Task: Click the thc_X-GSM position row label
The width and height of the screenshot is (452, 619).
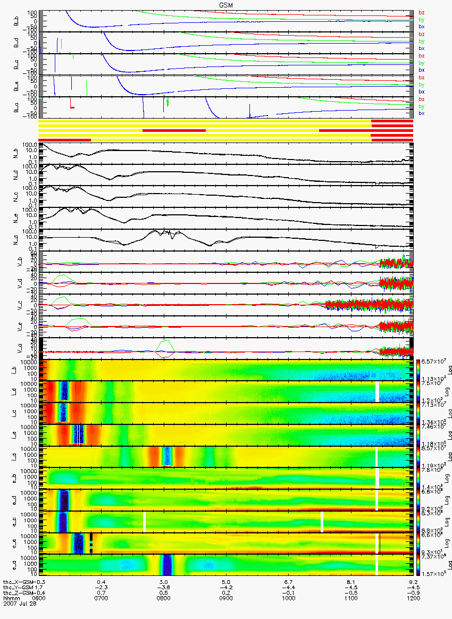Action: (x=18, y=582)
